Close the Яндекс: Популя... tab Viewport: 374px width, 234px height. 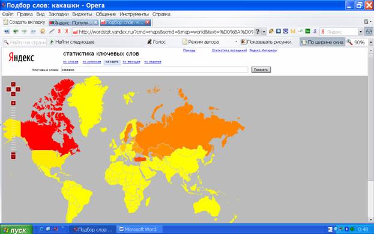coord(95,22)
